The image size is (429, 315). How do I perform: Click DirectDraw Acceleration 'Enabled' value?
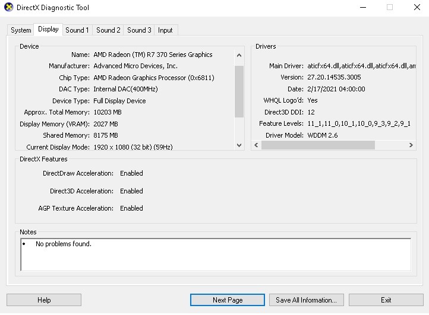point(131,173)
